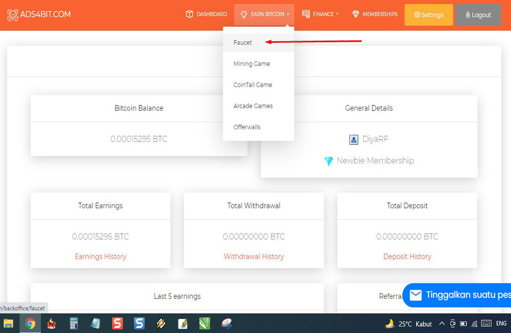Open Withdrawal History link
The width and height of the screenshot is (511, 333).
(x=254, y=256)
